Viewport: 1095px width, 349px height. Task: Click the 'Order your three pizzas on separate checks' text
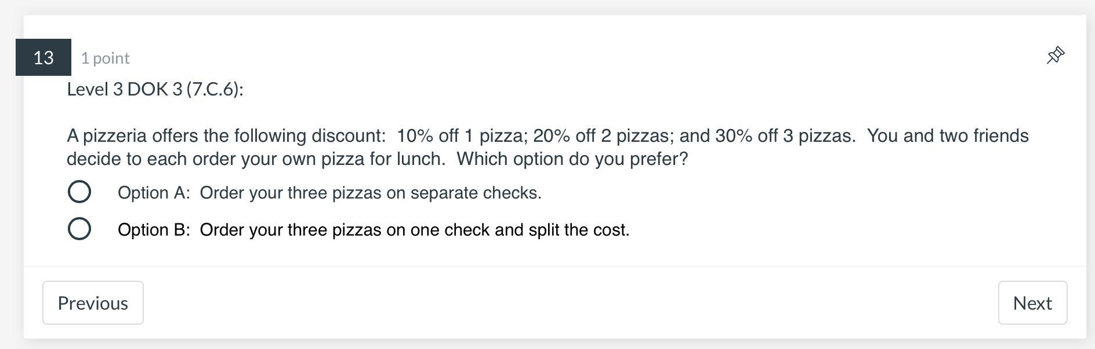[x=371, y=193]
